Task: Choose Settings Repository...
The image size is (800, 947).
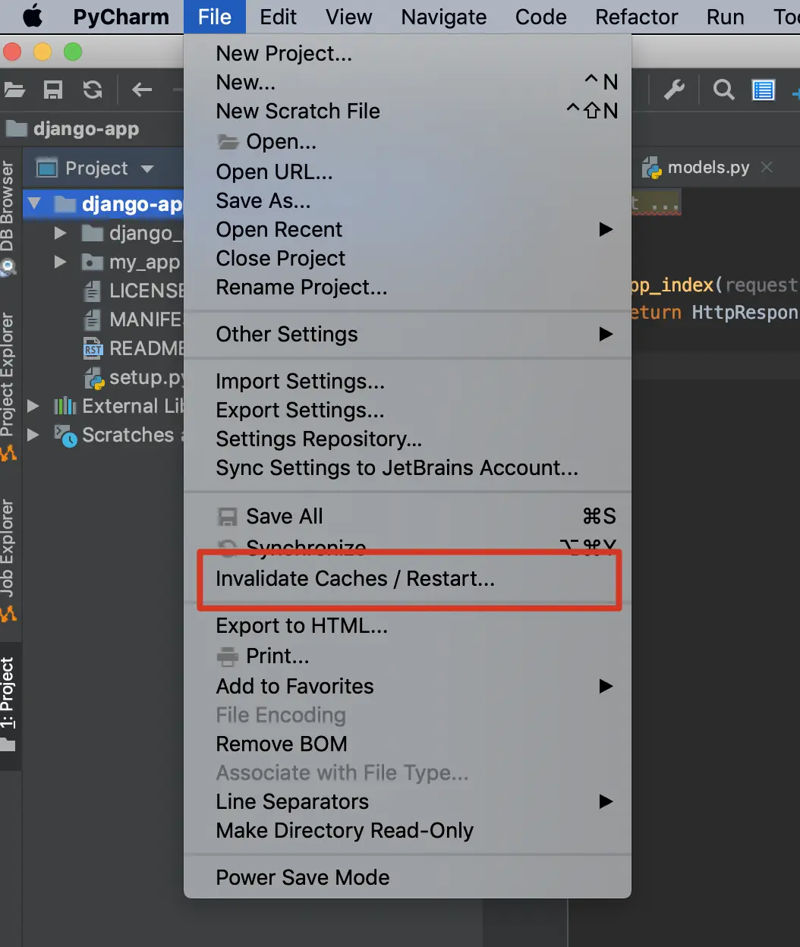Action: (x=408, y=439)
